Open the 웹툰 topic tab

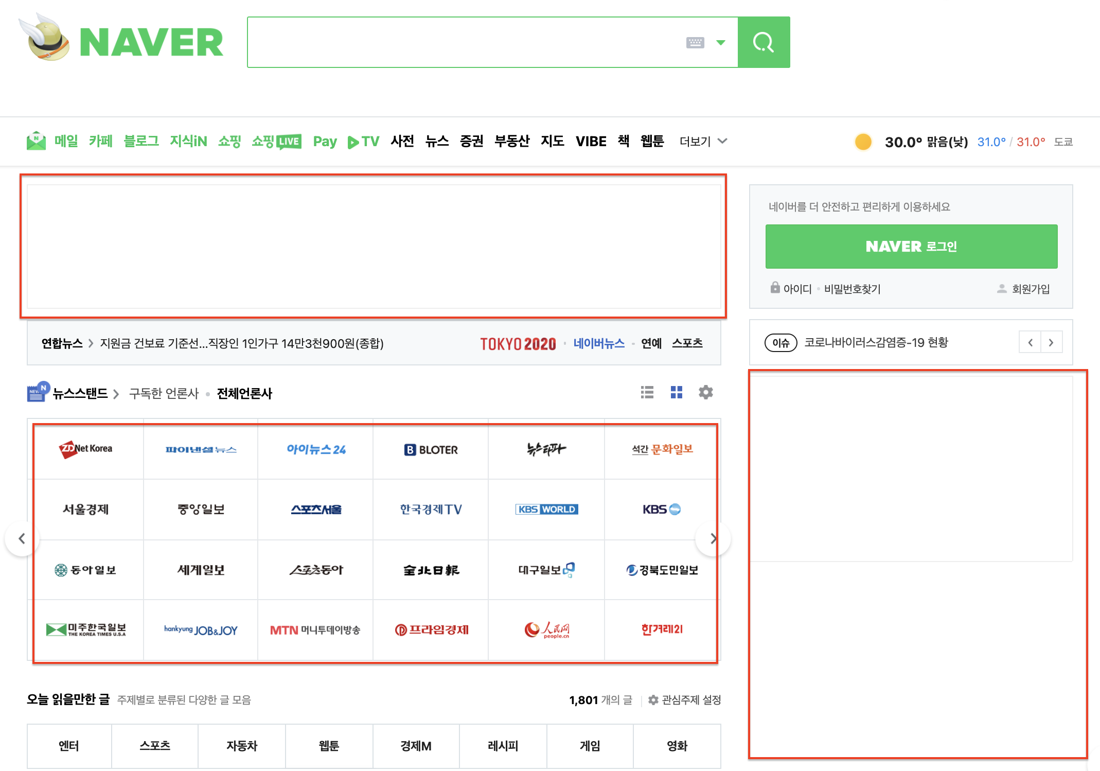tap(329, 746)
